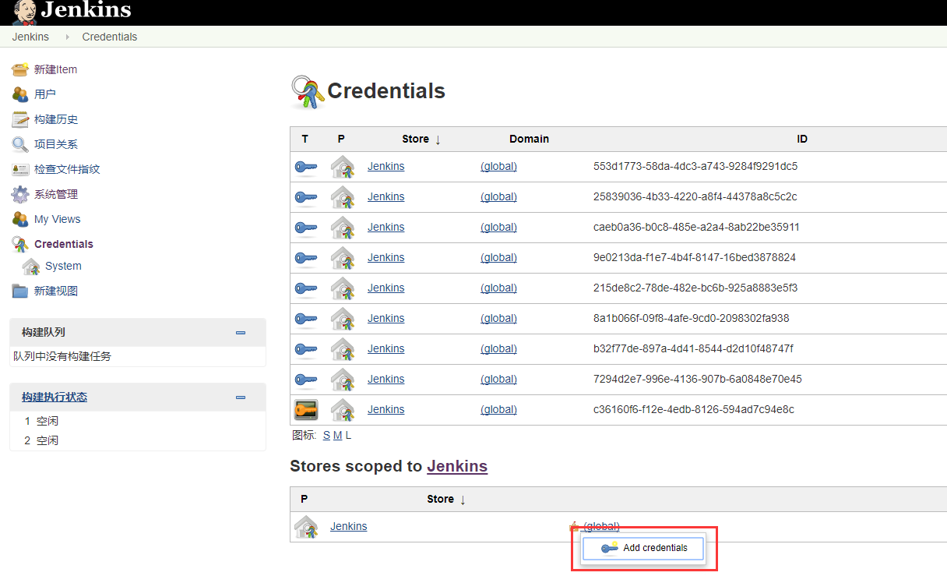Click (global) link in Stores scoped row
This screenshot has width=947, height=583.
(x=601, y=526)
